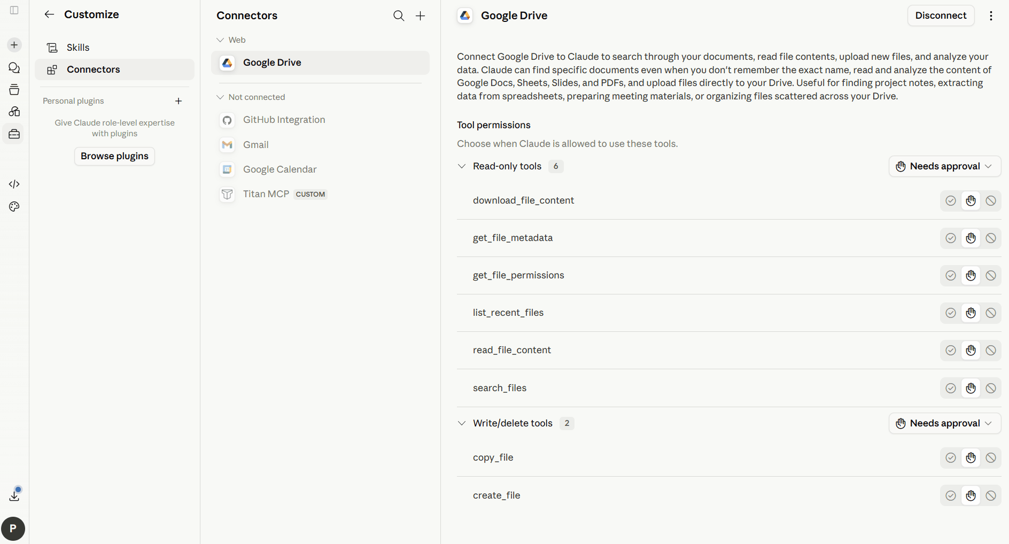Collapse the Not connected section
This screenshot has width=1009, height=544.
click(x=251, y=97)
